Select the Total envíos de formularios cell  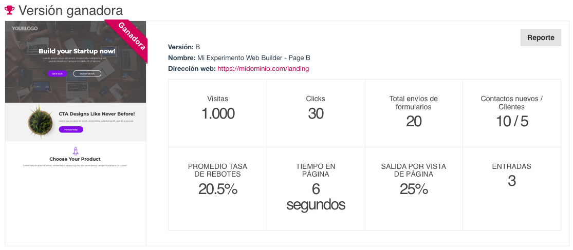[414, 113]
